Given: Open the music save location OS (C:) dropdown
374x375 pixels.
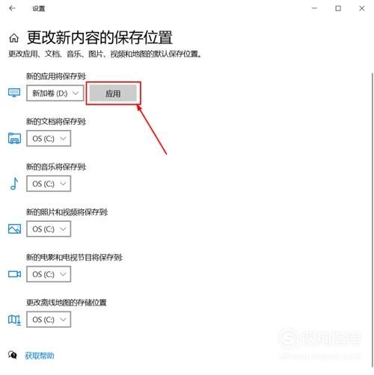Looking at the screenshot, I should click(x=49, y=184).
